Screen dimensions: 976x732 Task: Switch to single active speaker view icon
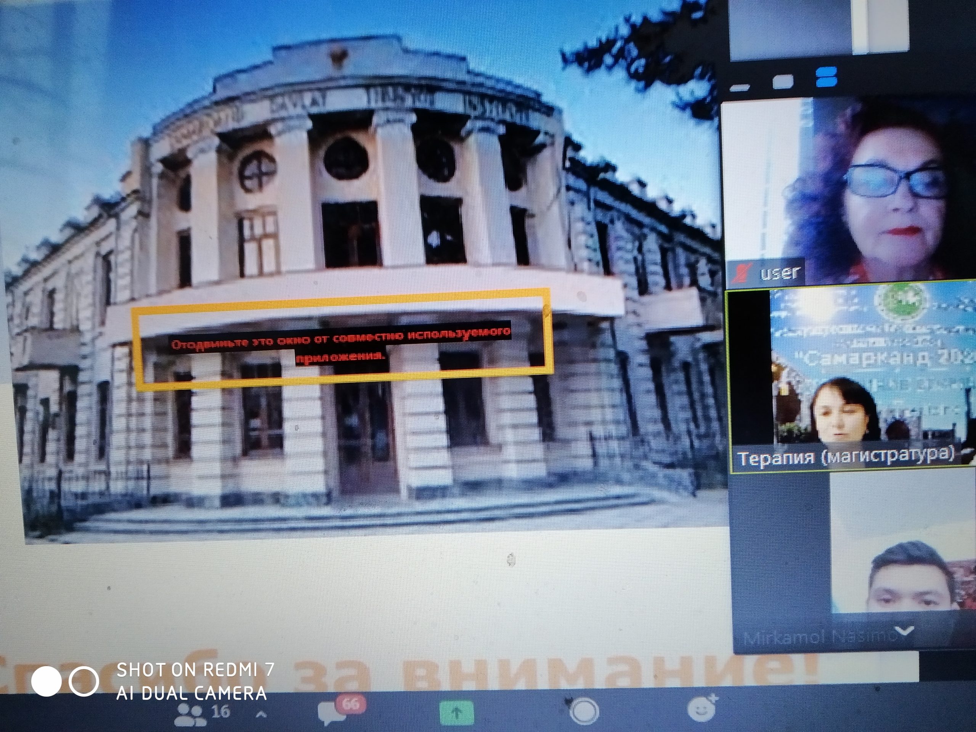pos(783,82)
